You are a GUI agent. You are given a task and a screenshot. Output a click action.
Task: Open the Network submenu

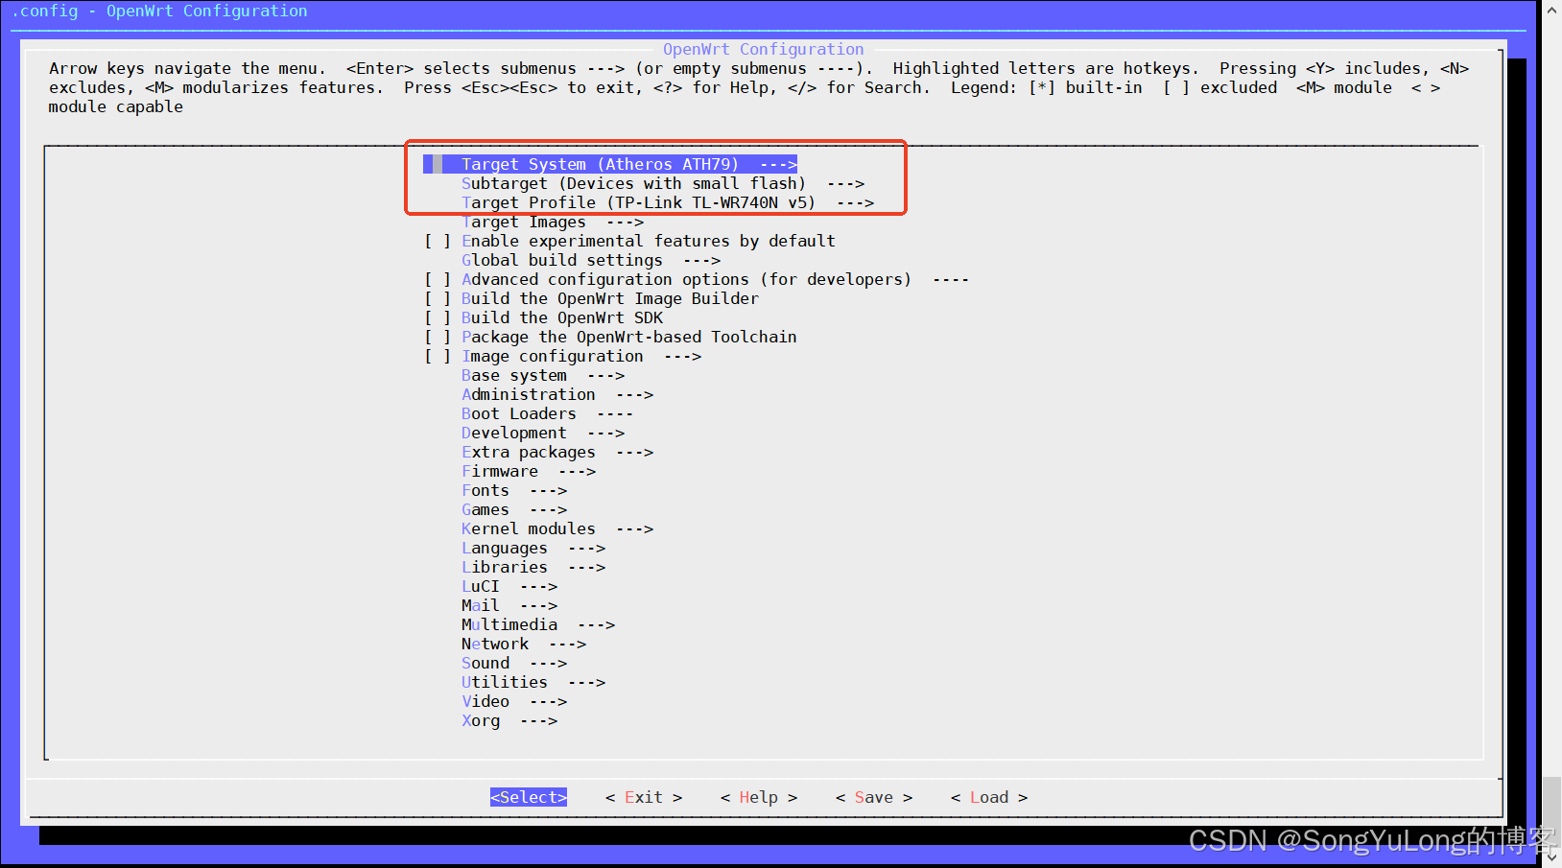[x=524, y=644]
